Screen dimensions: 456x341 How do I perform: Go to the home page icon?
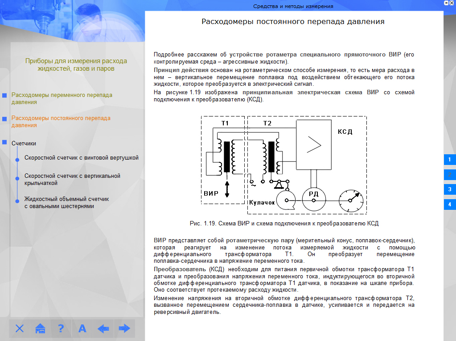tap(41, 329)
